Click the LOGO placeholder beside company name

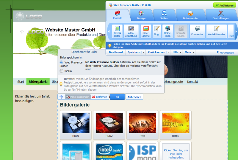pyautogui.click(x=36, y=32)
